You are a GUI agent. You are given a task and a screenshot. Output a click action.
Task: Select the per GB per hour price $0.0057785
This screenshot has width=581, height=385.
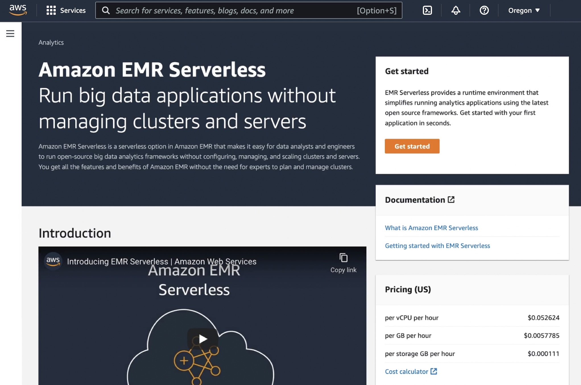pos(541,336)
